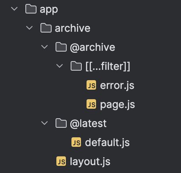Collapse the [[...filter]] folder chevron
The width and height of the screenshot is (181, 173).
click(60, 66)
